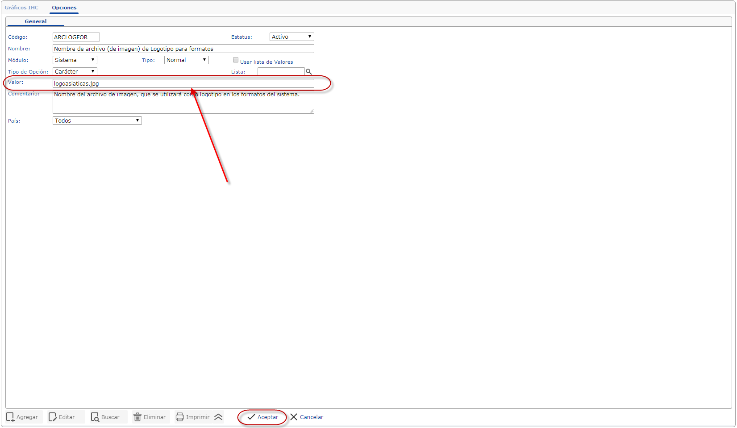Image resolution: width=737 pixels, height=428 pixels.
Task: Click the Valor field with logoasiaticas.jpg
Action: tap(183, 83)
